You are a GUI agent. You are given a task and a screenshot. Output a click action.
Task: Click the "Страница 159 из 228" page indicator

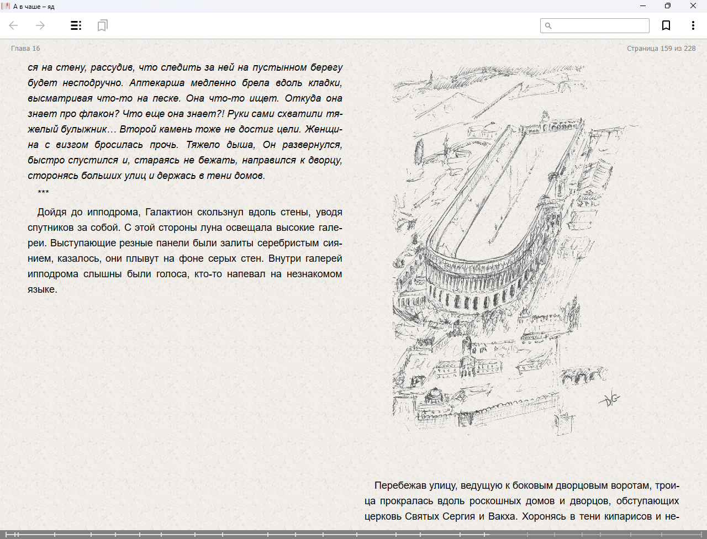coord(661,49)
